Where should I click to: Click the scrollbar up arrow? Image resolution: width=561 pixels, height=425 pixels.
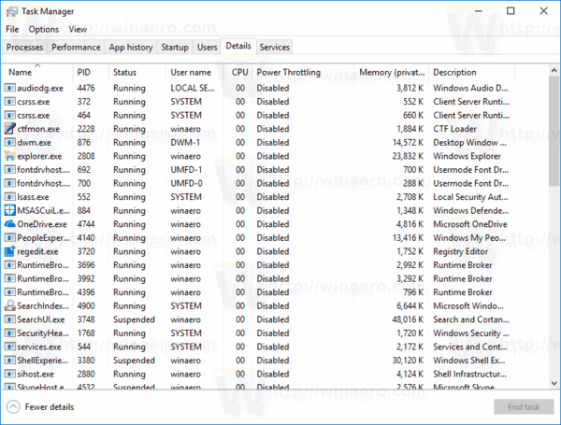[x=554, y=71]
